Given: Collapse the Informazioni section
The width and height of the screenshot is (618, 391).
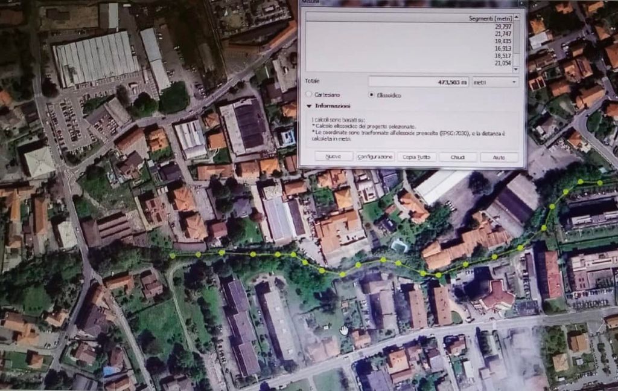Looking at the screenshot, I should [310, 106].
